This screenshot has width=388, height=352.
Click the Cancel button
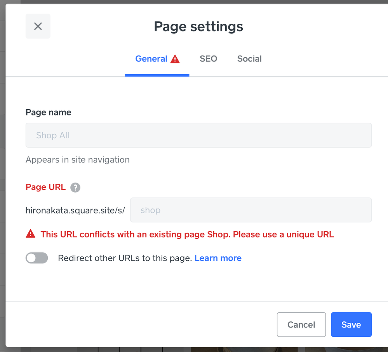(301, 324)
